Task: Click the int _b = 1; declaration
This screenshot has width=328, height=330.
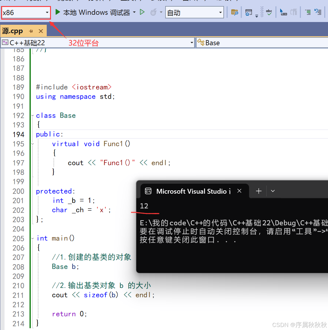Action: tap(74, 200)
